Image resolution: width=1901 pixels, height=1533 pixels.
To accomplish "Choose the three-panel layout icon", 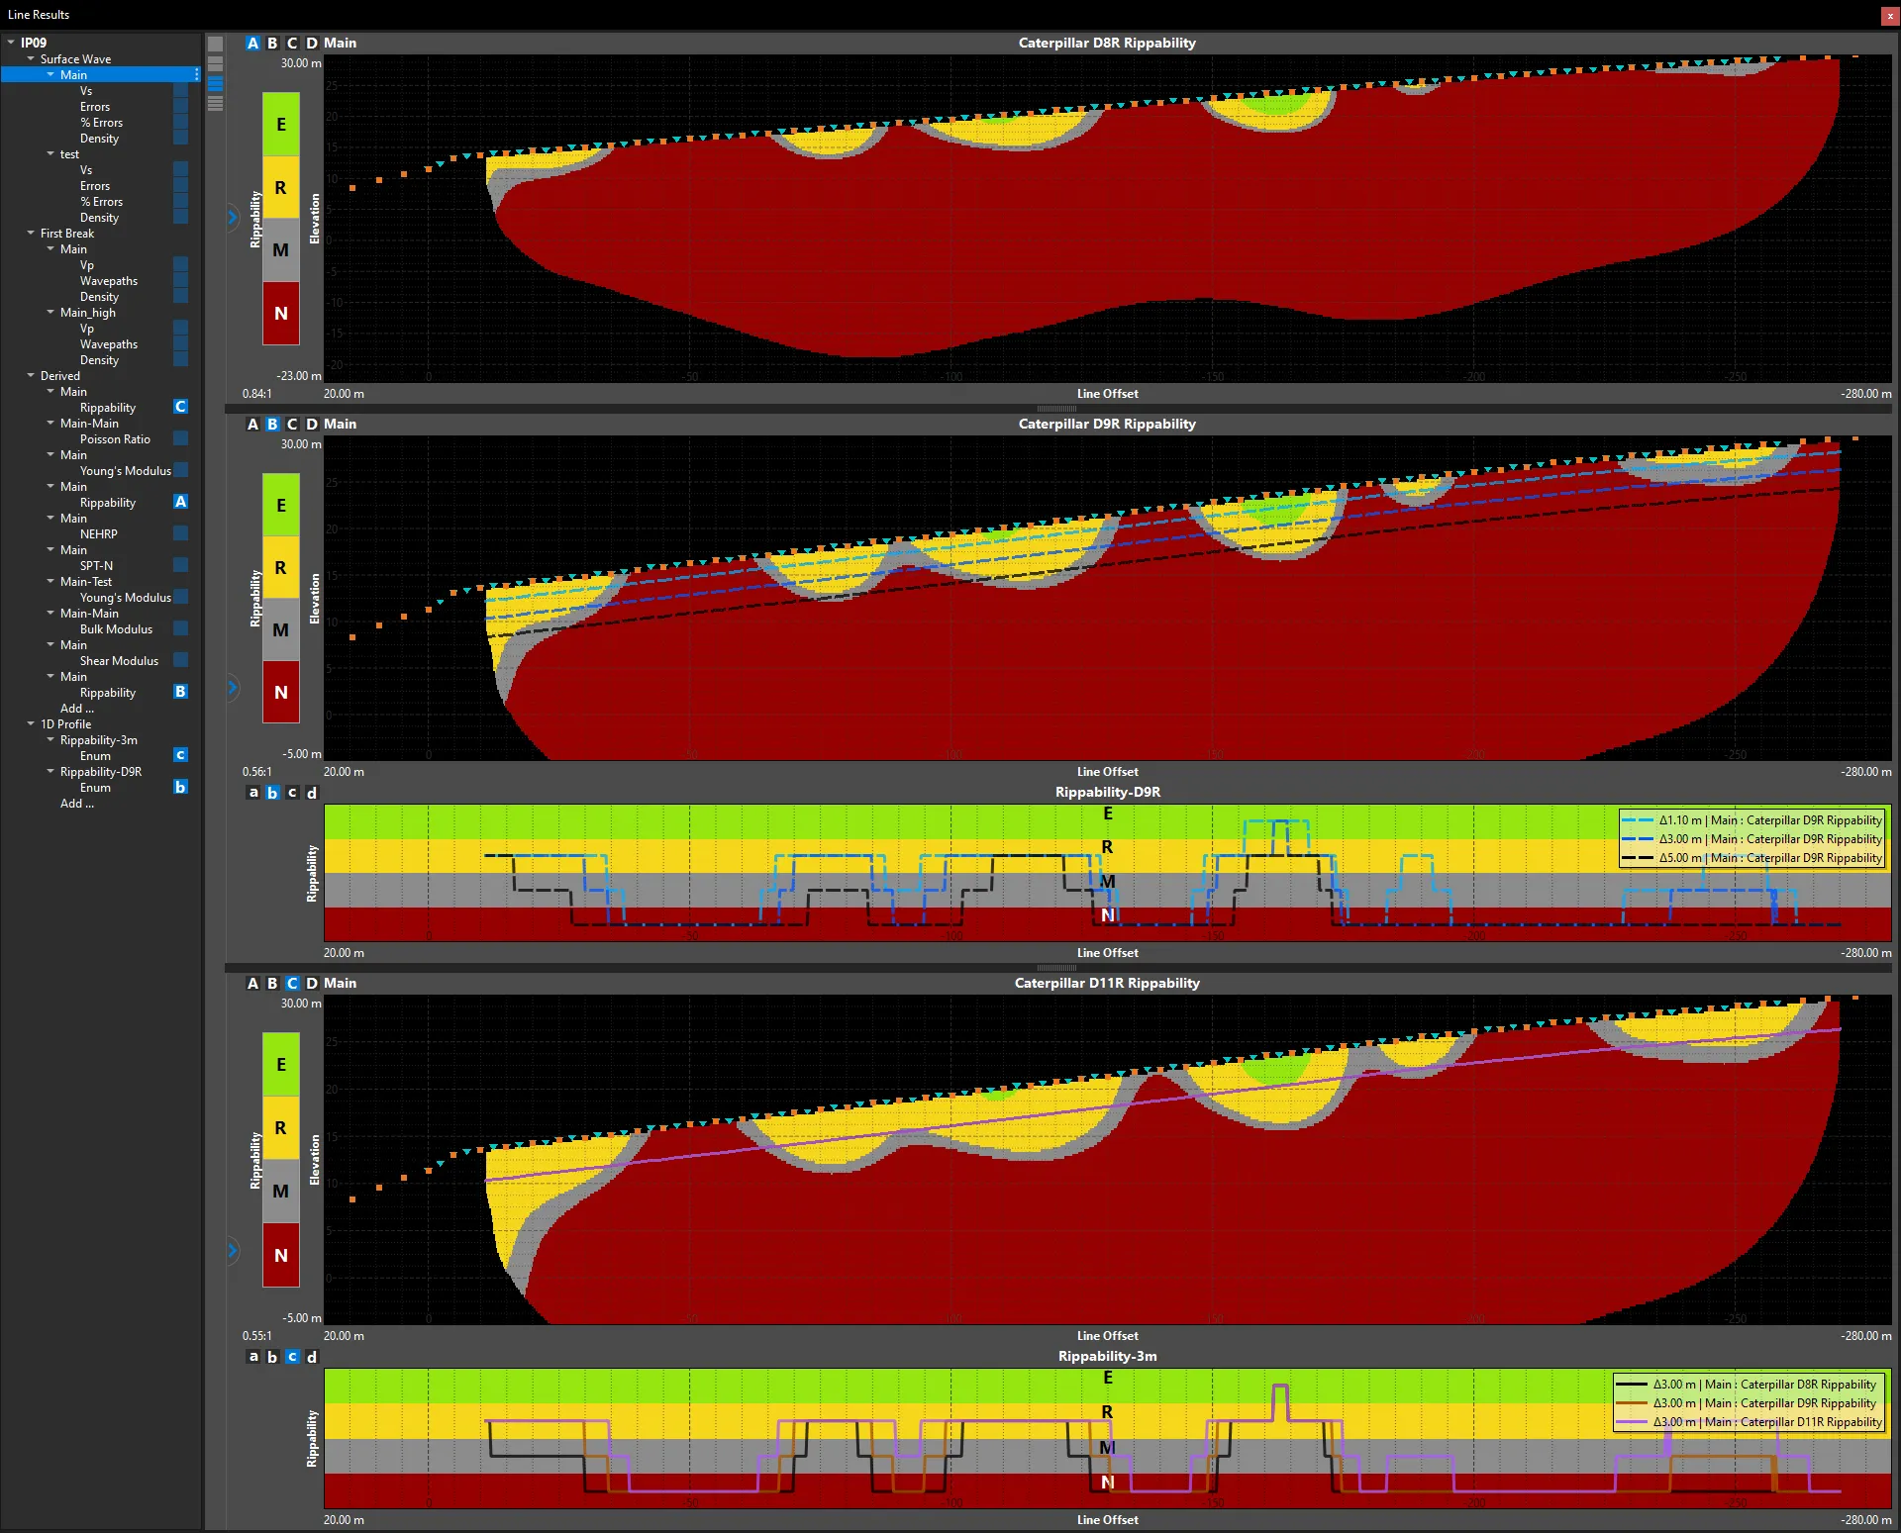I will [215, 84].
